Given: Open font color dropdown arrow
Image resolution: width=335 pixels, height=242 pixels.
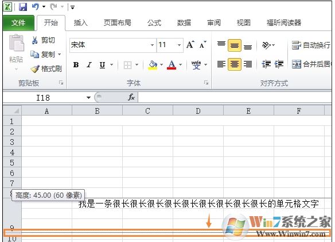Looking at the screenshot, I should [181, 65].
